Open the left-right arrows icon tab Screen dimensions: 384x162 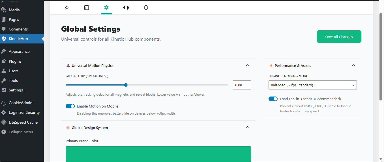click(x=126, y=8)
